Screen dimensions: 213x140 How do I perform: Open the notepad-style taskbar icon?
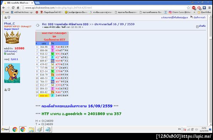[x=48, y=129]
